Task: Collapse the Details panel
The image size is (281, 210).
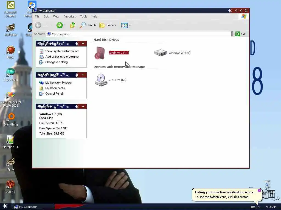Action: point(83,106)
